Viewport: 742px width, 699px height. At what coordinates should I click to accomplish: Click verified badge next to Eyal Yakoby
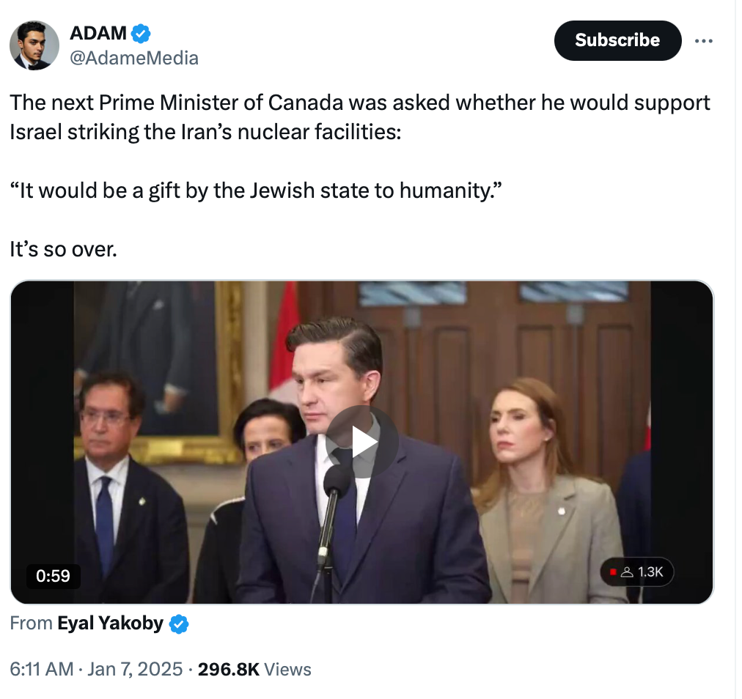click(179, 624)
